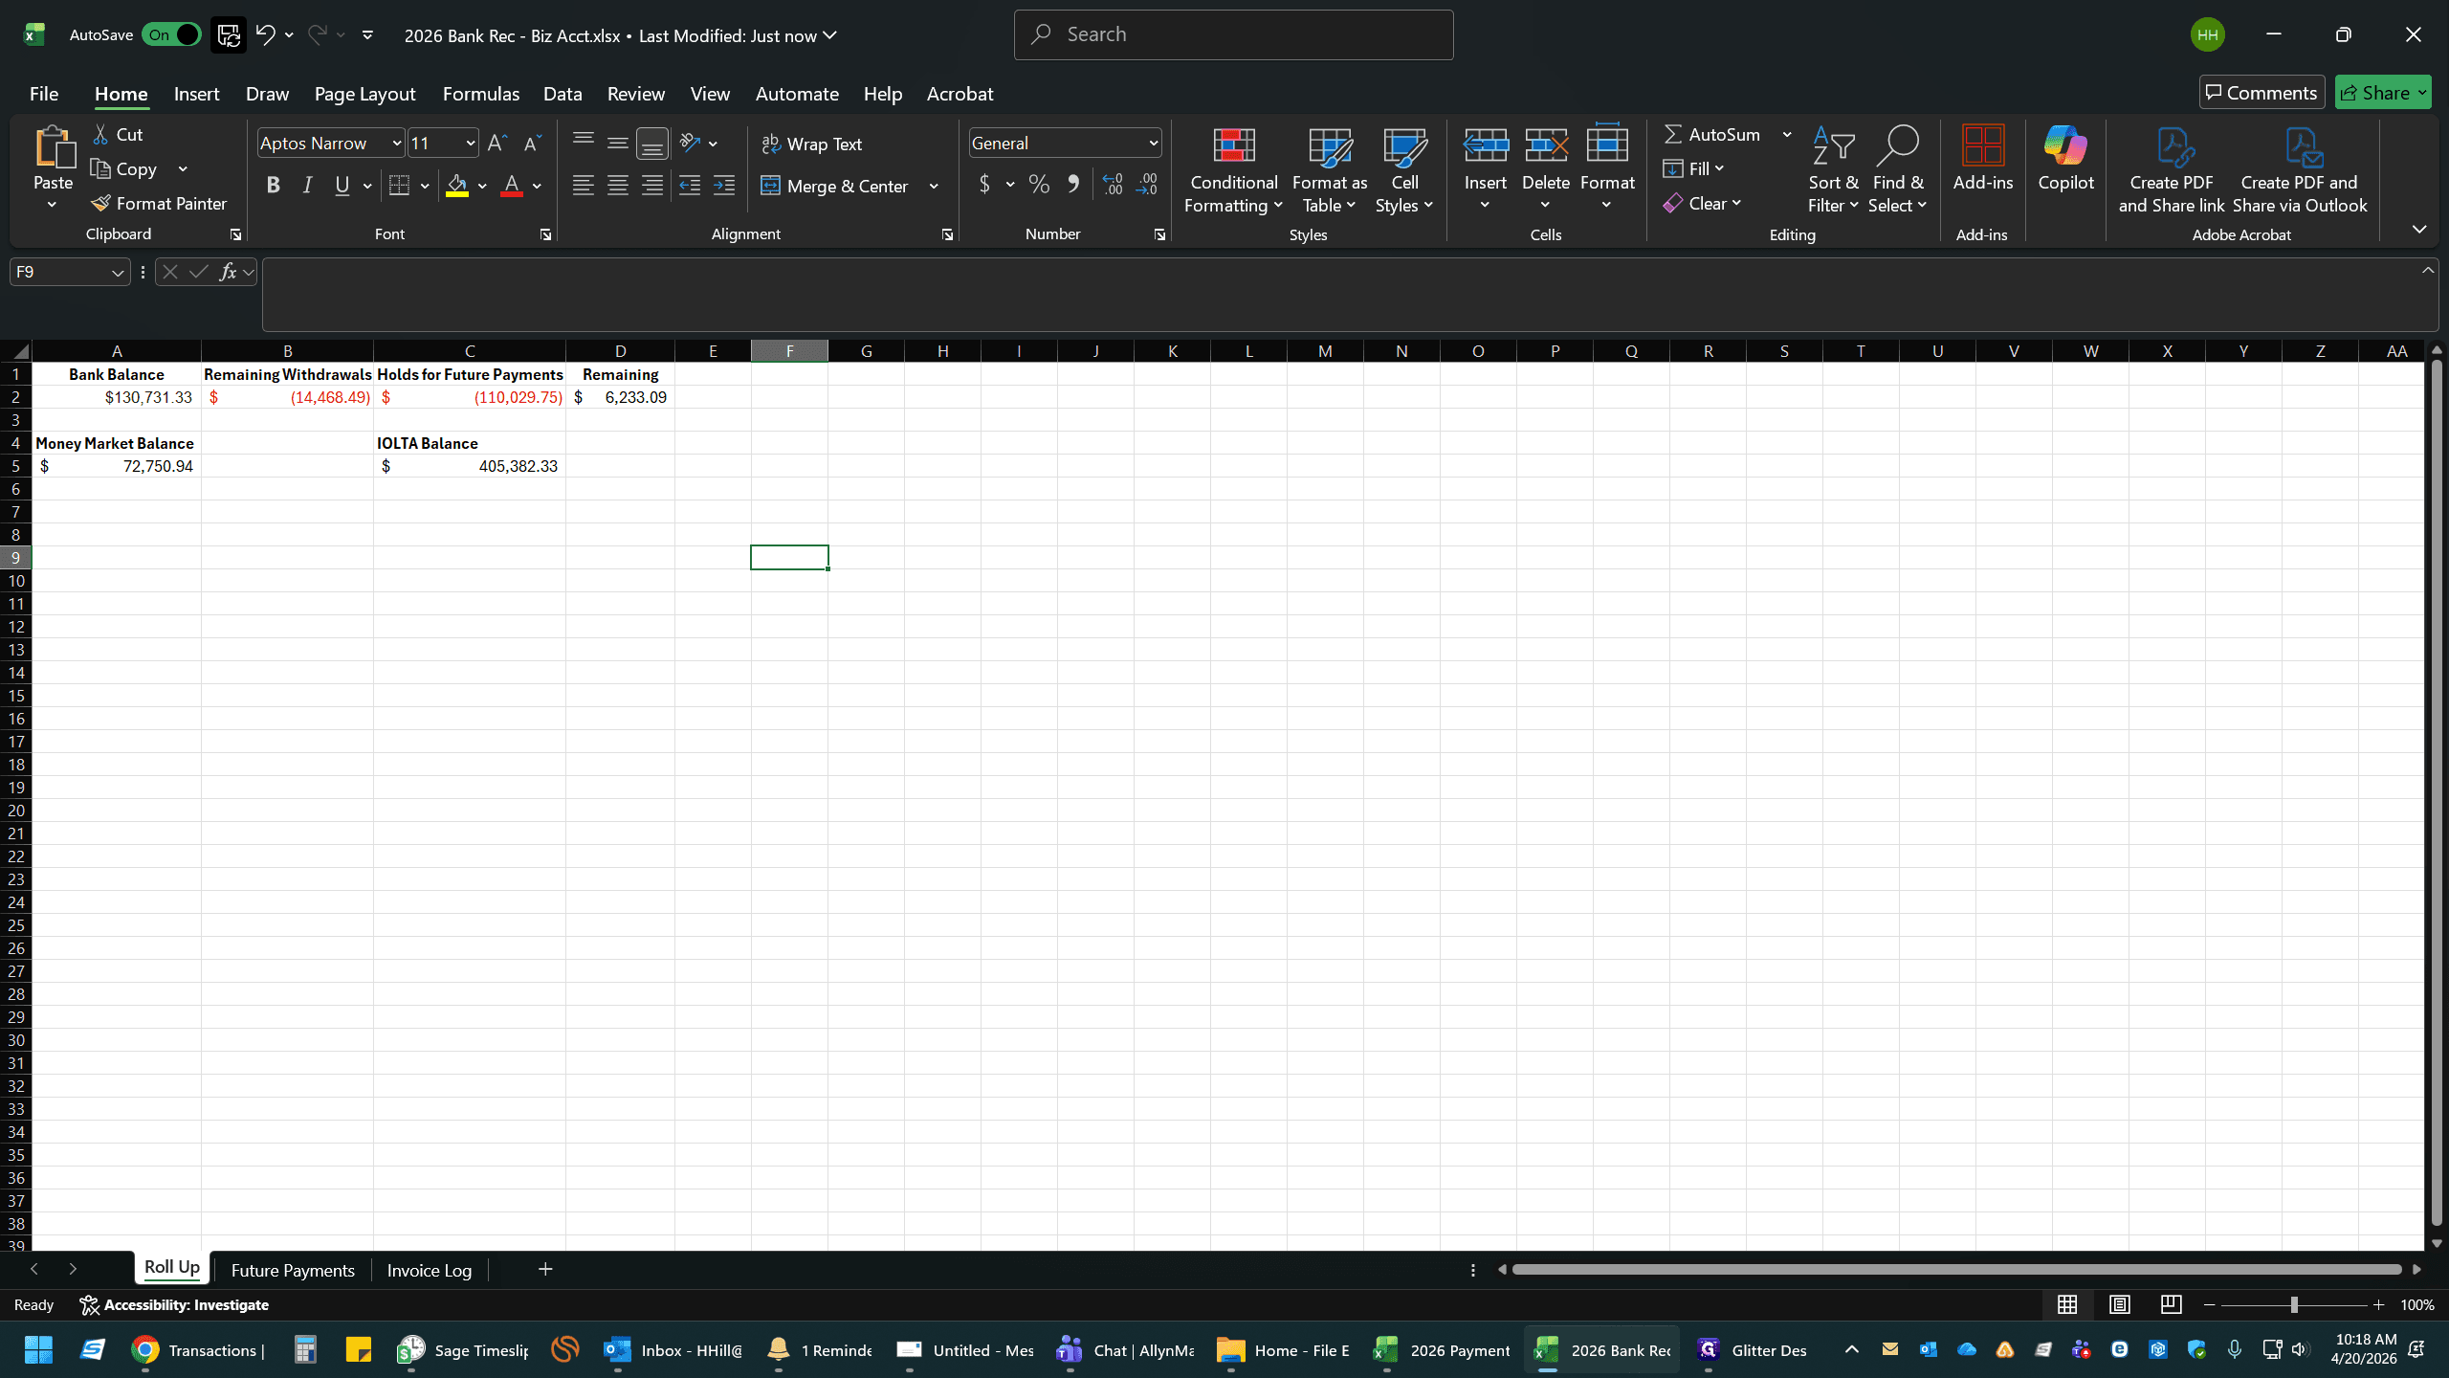The width and height of the screenshot is (2449, 1378).
Task: Open the Page Layout ribbon tab
Action: click(364, 94)
